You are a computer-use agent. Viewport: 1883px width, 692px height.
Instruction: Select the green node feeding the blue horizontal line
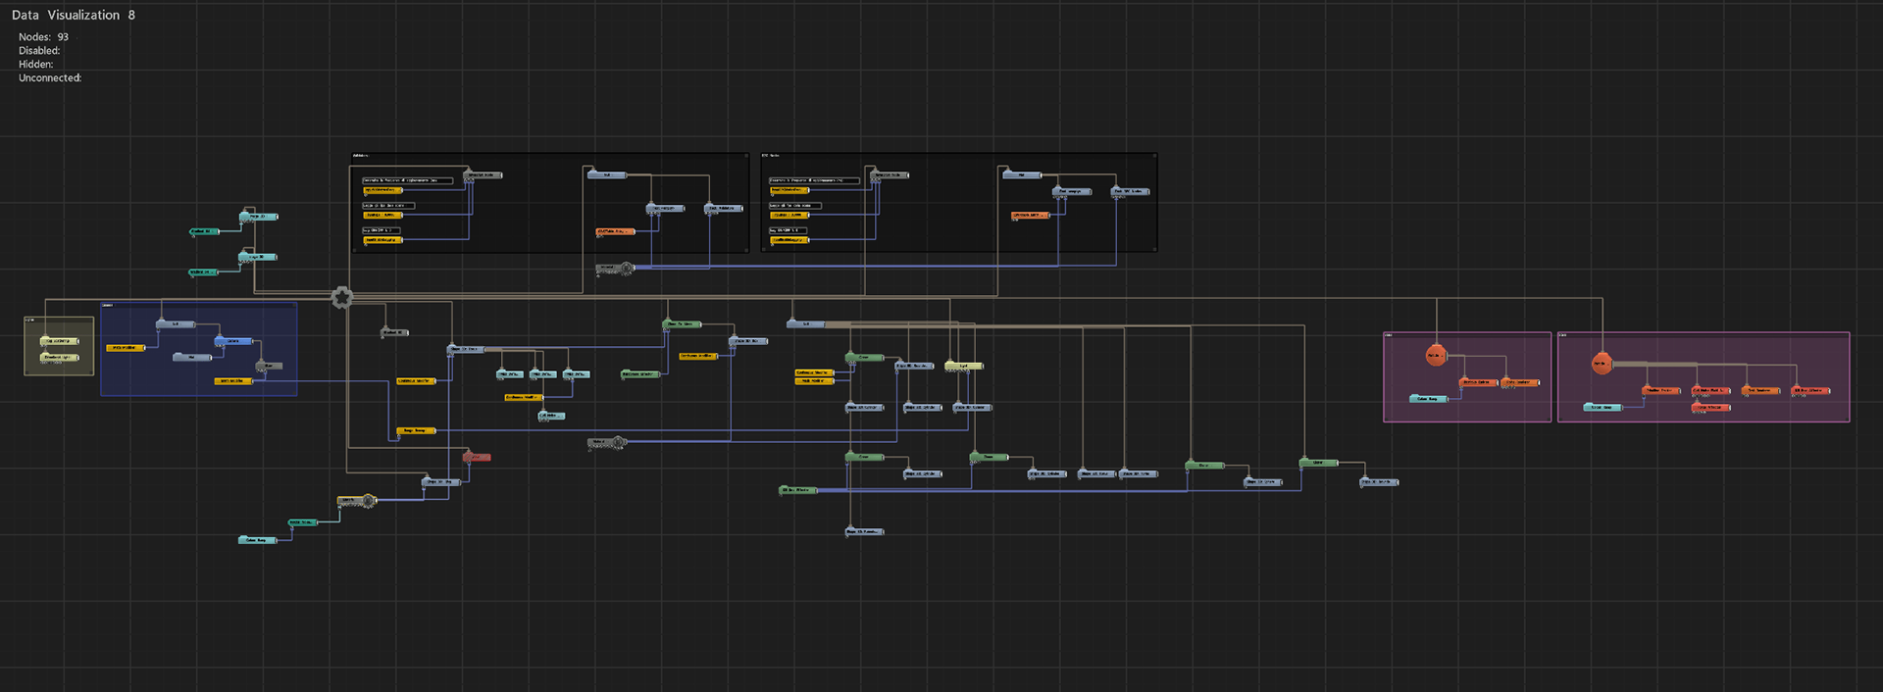click(798, 490)
